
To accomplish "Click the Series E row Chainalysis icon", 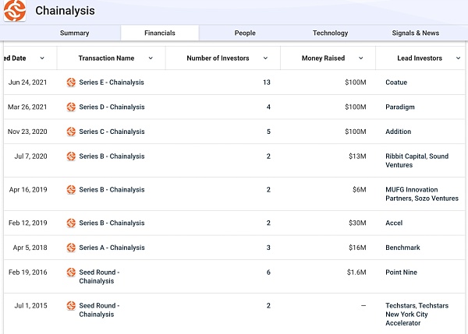I will coord(71,83).
